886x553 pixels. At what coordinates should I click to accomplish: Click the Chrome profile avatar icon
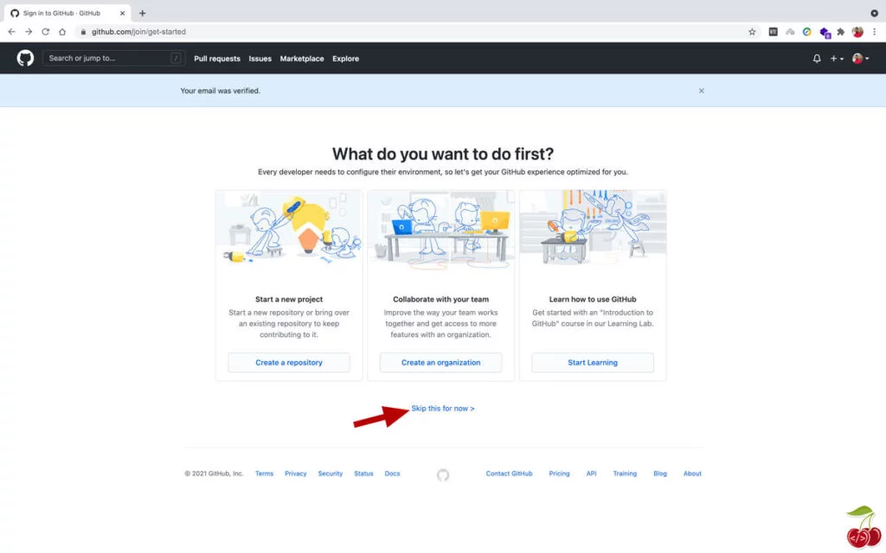coord(857,31)
